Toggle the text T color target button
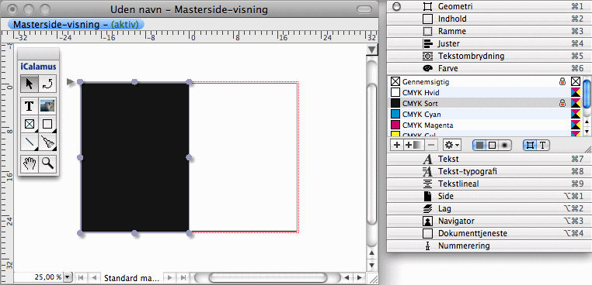Viewport: 592px width, 285px height. click(x=543, y=146)
